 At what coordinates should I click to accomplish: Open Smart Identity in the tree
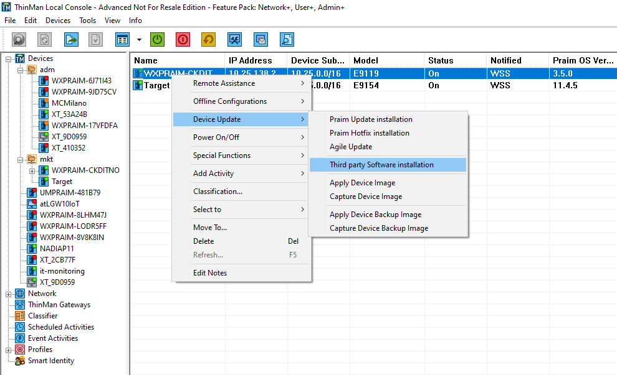[50, 361]
